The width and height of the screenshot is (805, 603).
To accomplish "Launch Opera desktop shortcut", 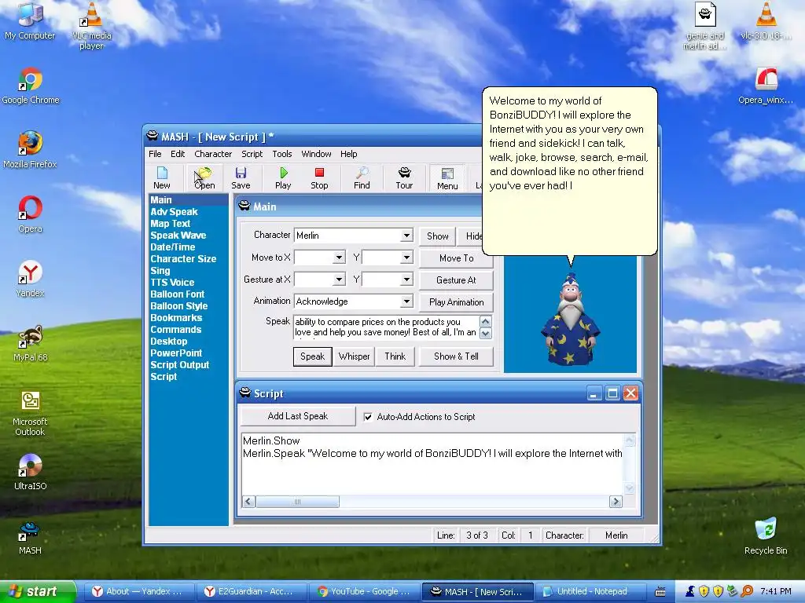I will [x=31, y=214].
